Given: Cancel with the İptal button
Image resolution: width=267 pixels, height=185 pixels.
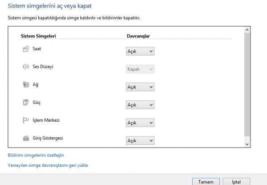Looking at the screenshot, I should point(236,182).
